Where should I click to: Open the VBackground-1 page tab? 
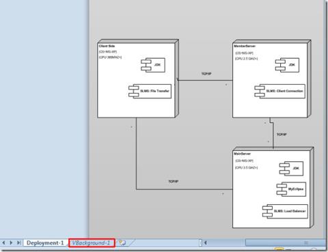click(x=92, y=243)
